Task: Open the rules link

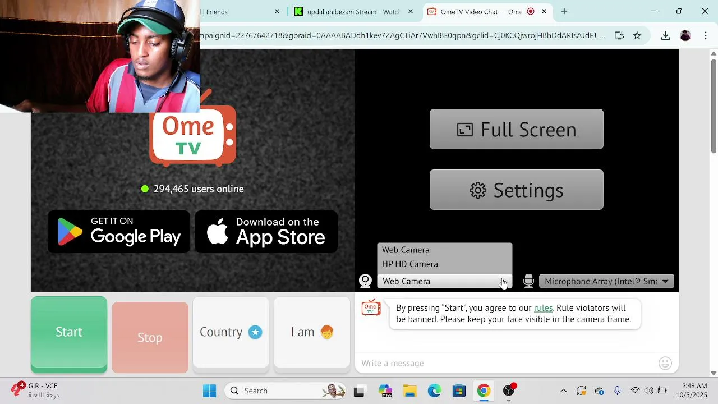Action: click(543, 307)
